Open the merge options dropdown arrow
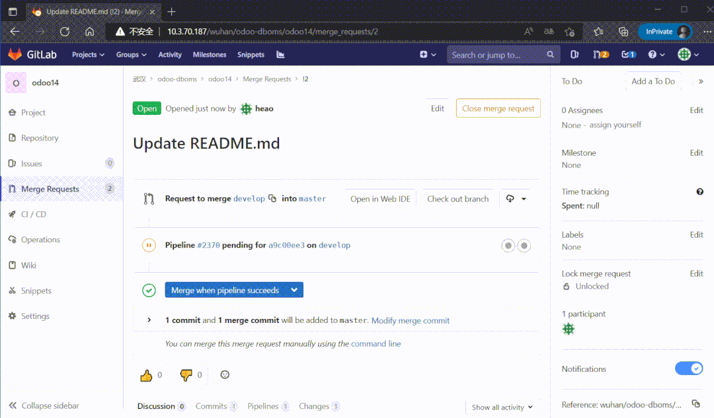The height and width of the screenshot is (418, 714). coord(295,290)
